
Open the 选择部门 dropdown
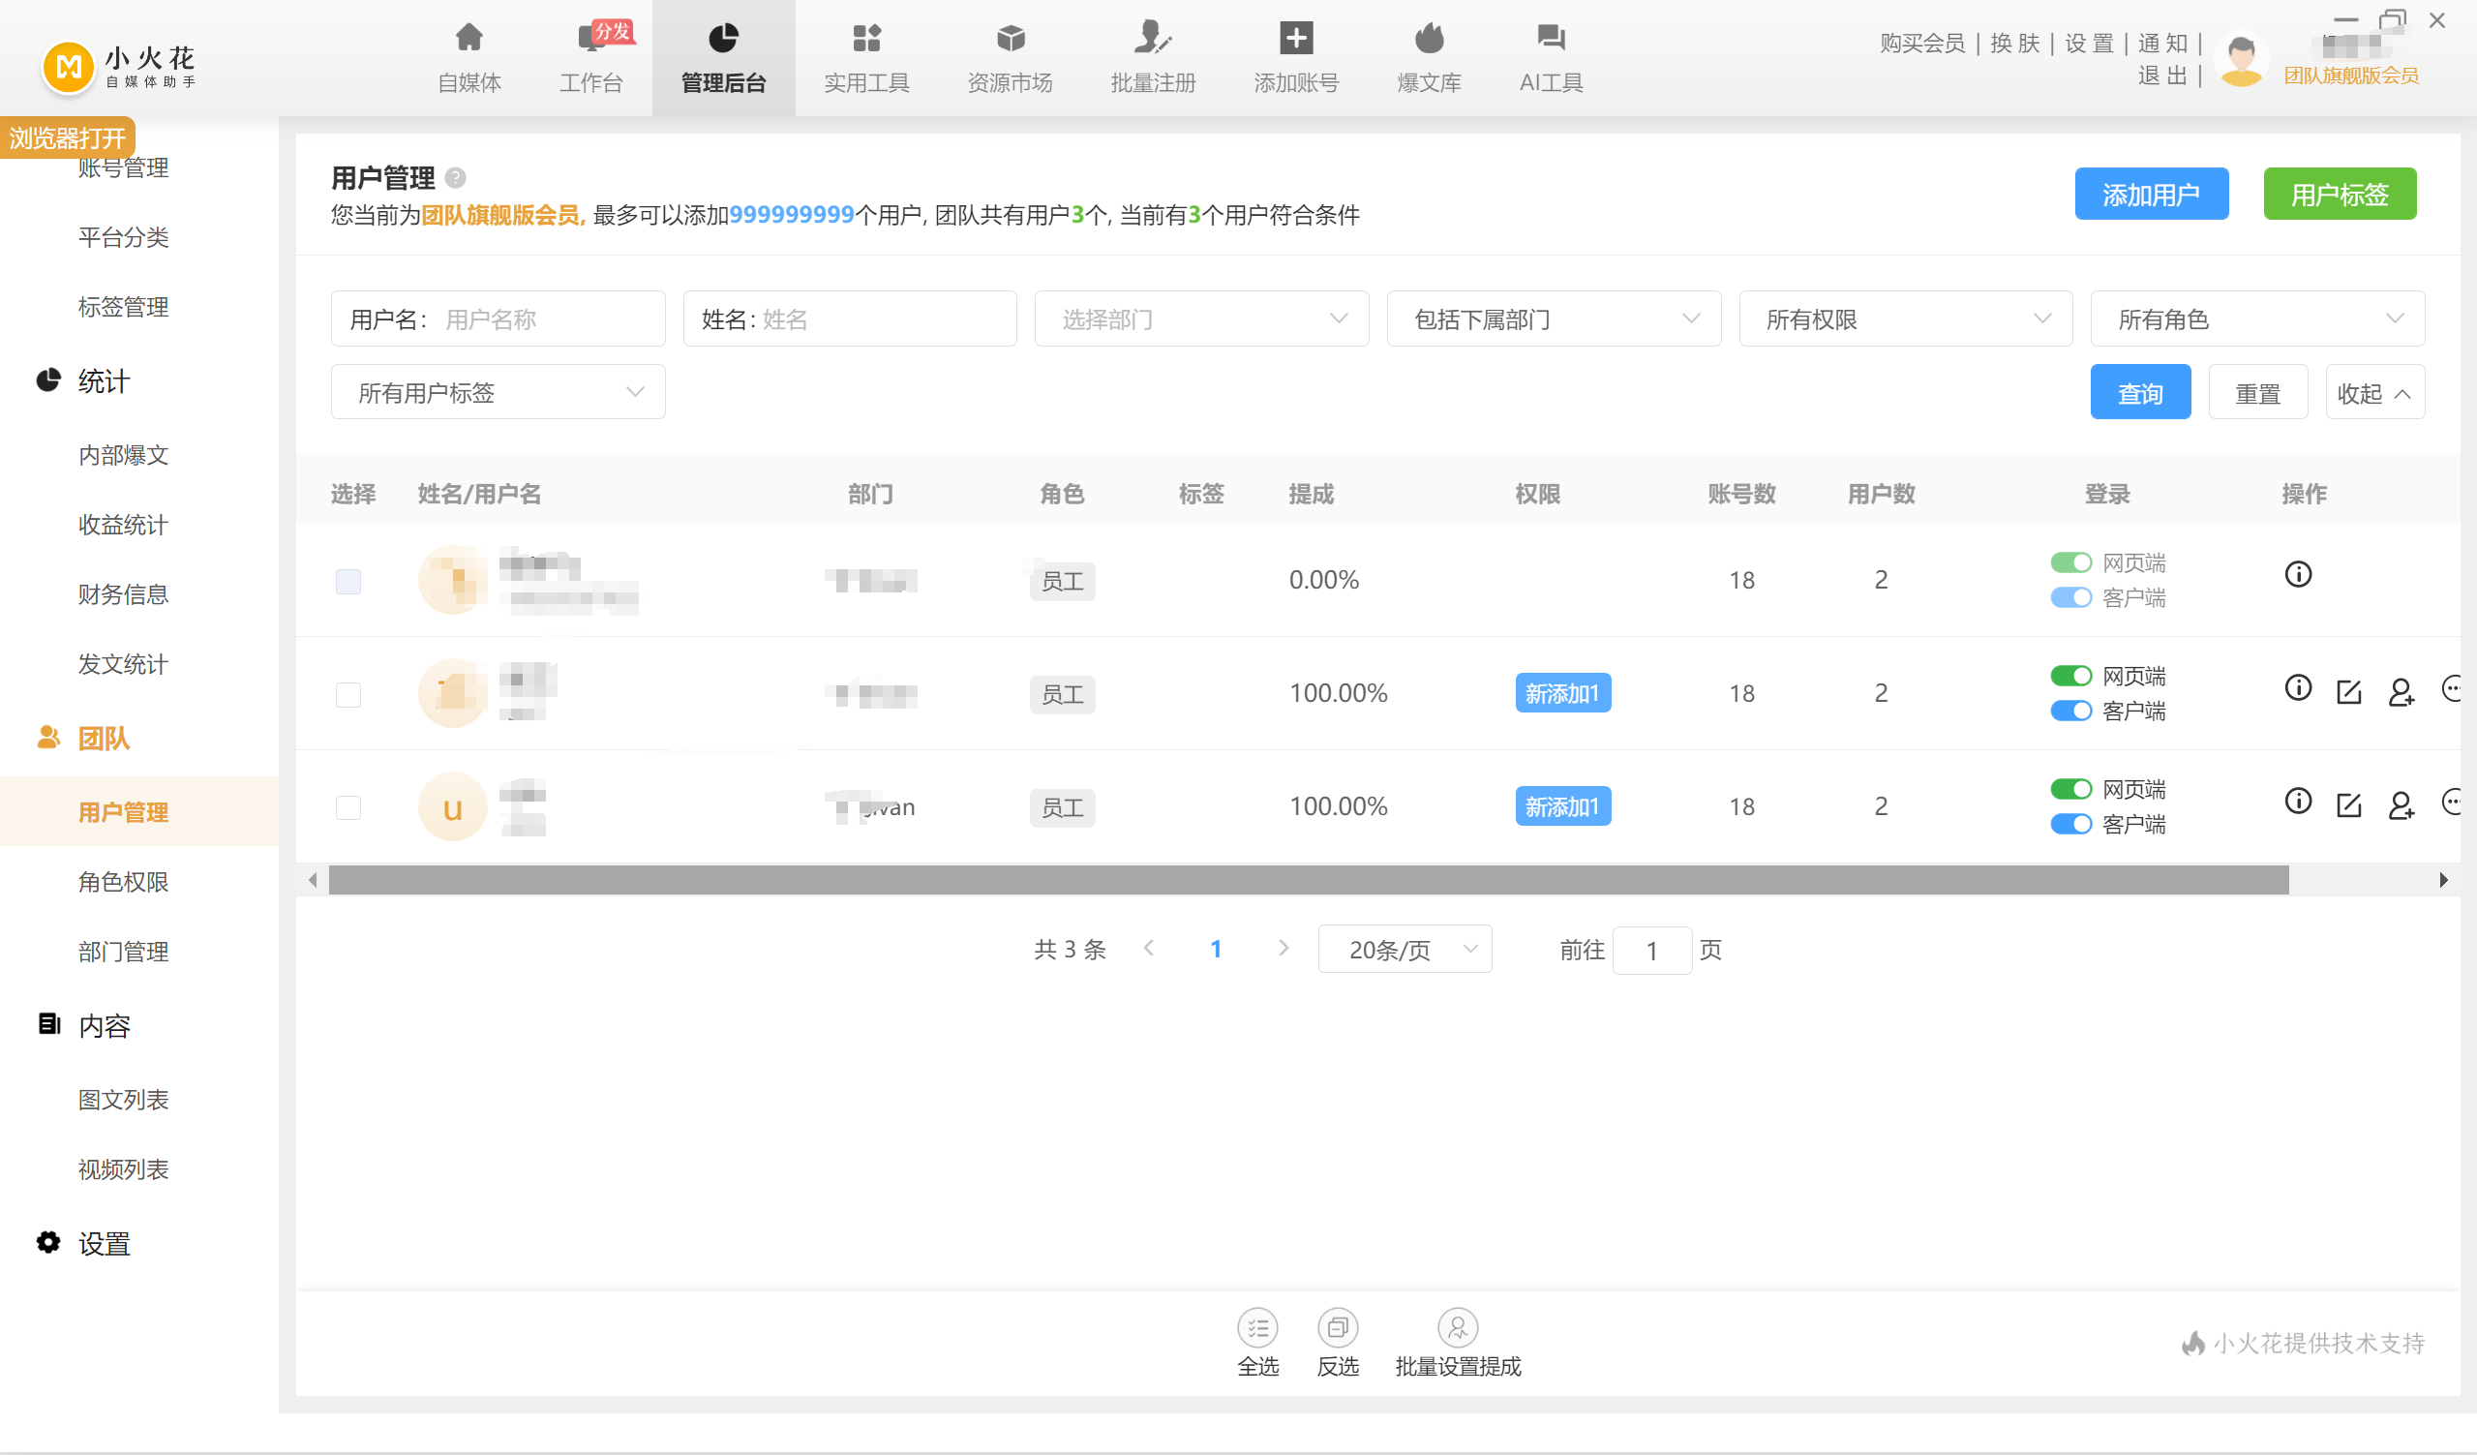click(1201, 318)
